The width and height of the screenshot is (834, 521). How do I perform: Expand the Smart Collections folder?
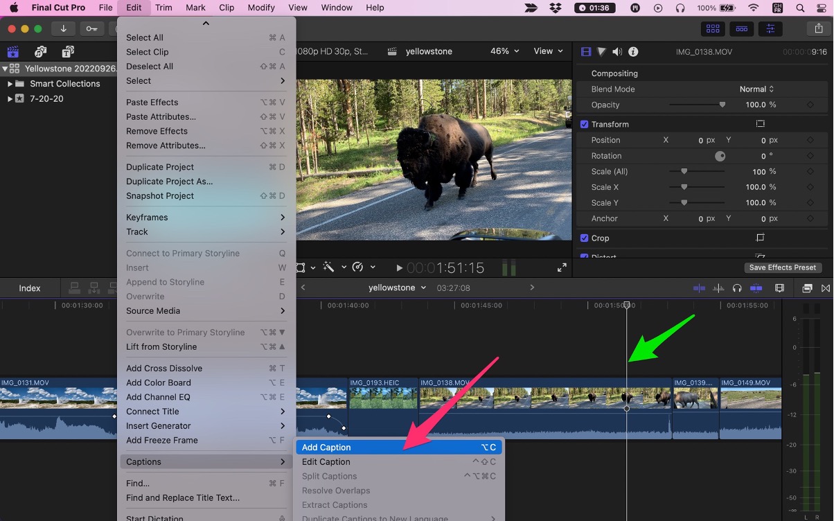(10, 84)
